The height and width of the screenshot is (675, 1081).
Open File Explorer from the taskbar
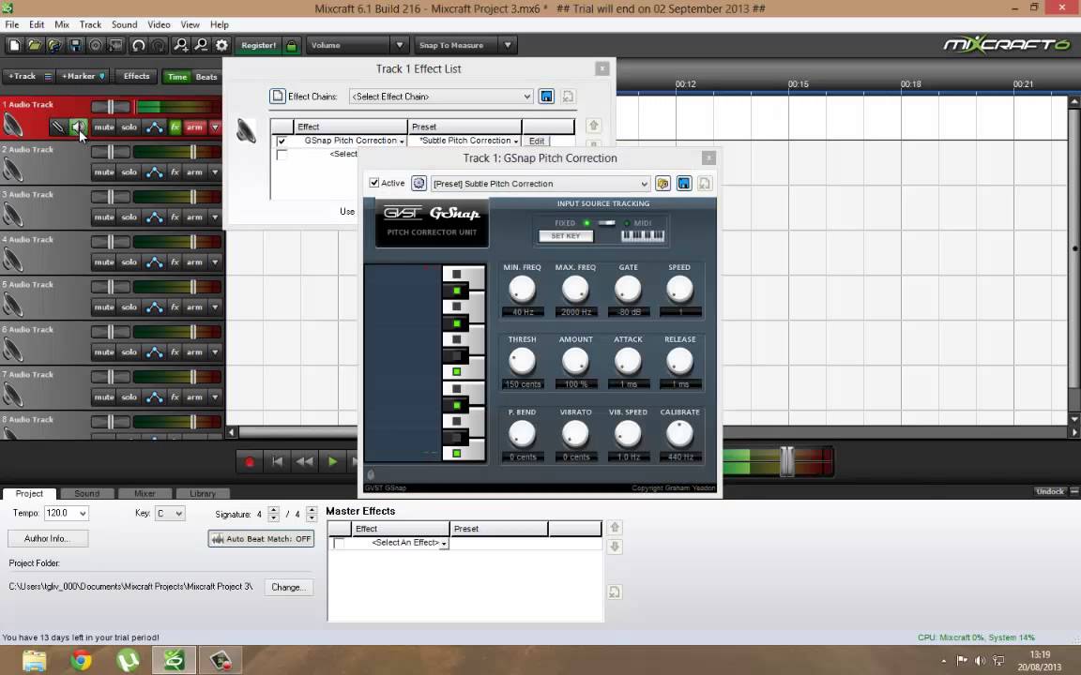tap(34, 661)
